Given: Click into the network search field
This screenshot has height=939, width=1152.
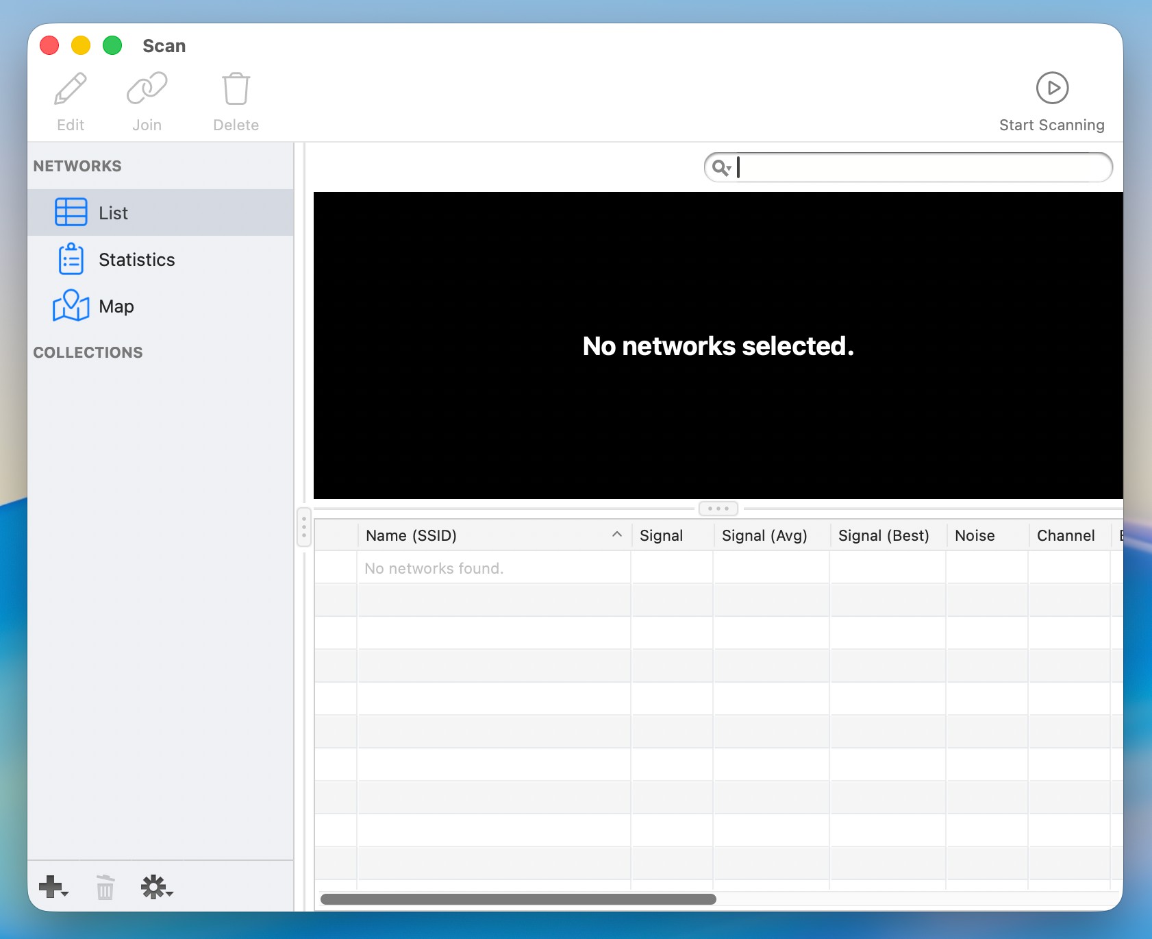Looking at the screenshot, I should (918, 168).
